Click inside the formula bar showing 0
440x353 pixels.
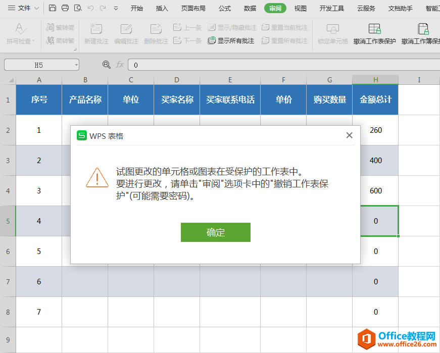202,65
